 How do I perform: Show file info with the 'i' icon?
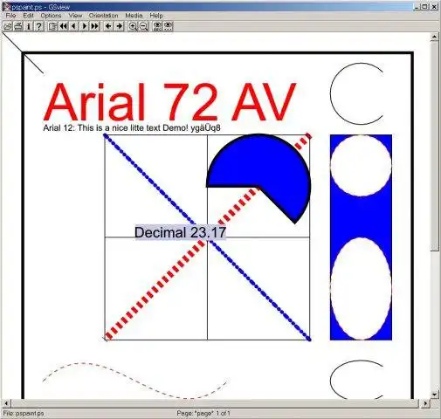(28, 26)
